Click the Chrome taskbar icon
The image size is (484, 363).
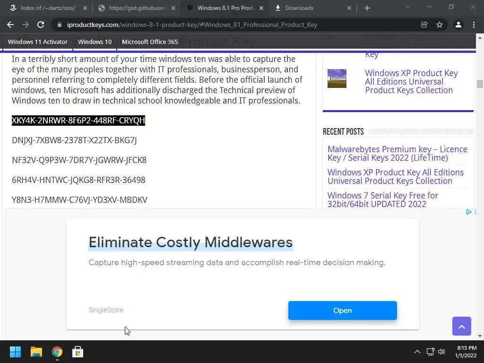tap(57, 352)
